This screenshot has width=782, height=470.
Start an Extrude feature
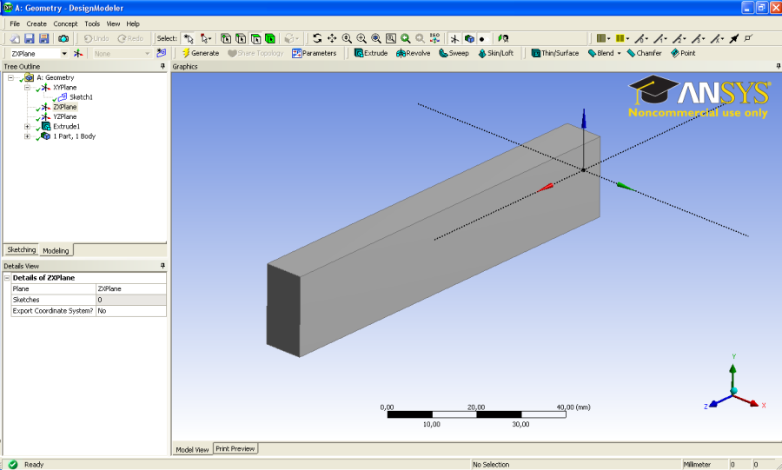click(371, 53)
